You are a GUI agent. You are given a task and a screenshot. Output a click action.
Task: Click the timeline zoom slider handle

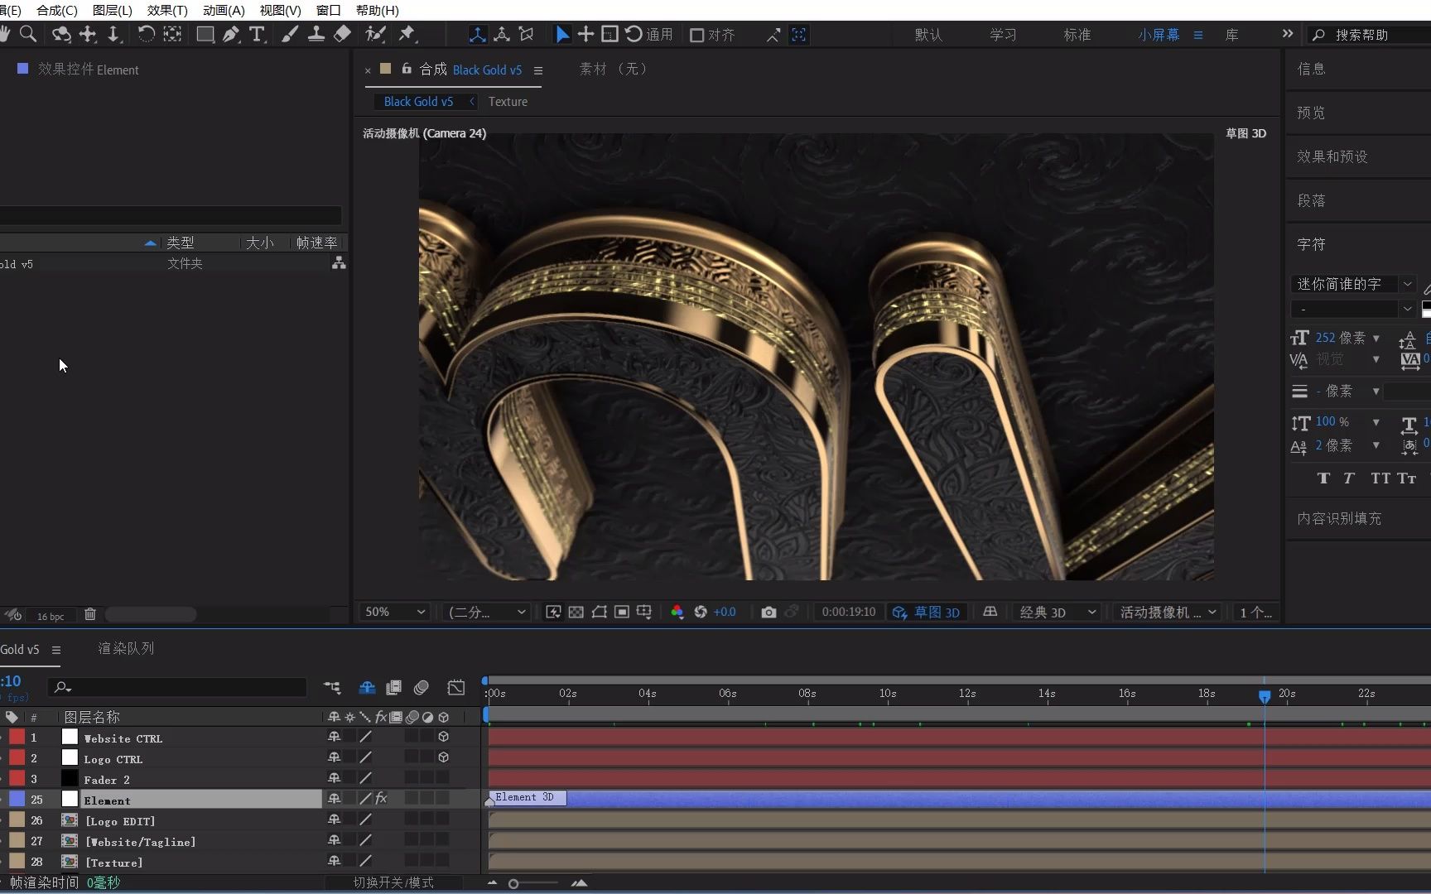pos(513,883)
